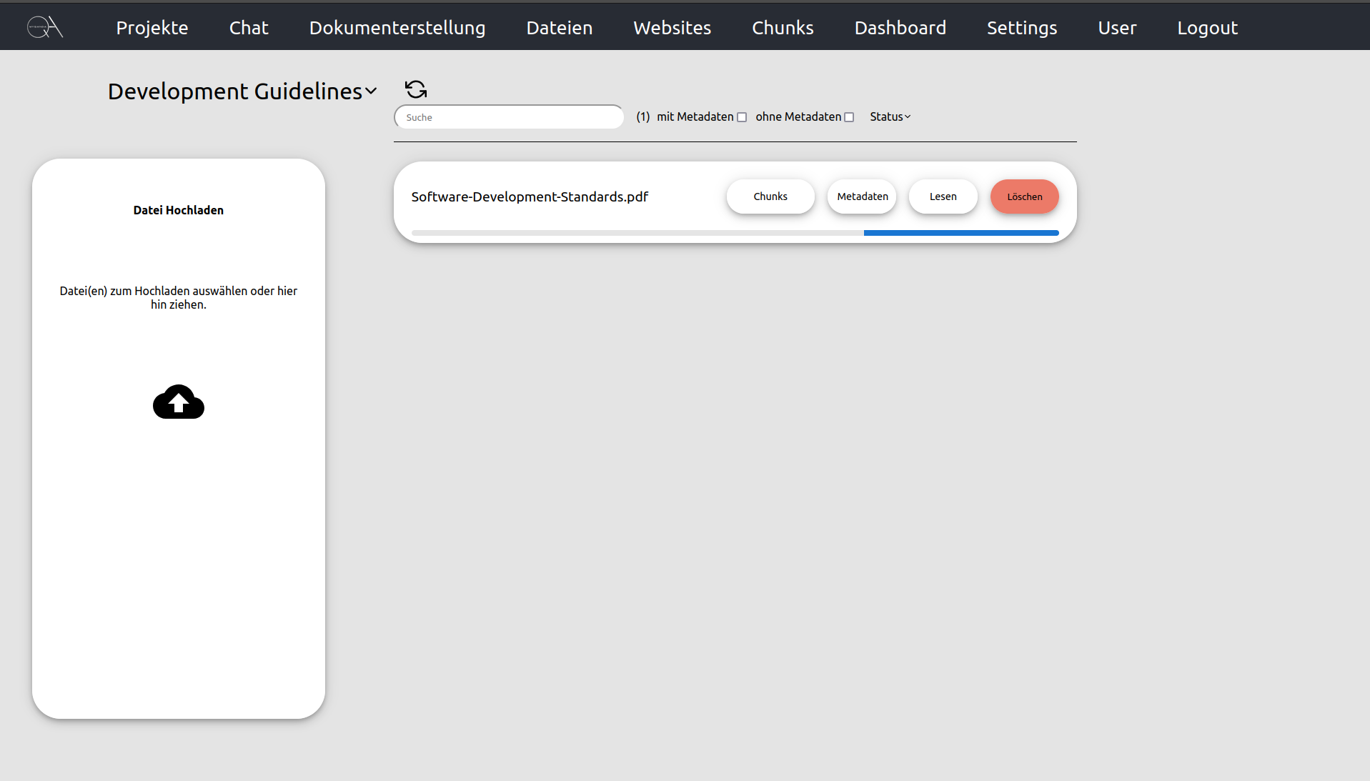Switch to the Websites section

[672, 27]
